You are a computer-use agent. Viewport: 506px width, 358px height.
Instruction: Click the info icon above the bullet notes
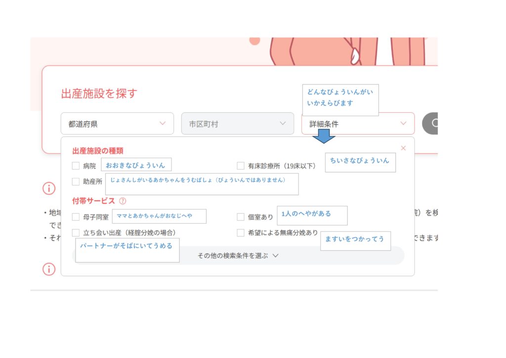click(x=49, y=188)
